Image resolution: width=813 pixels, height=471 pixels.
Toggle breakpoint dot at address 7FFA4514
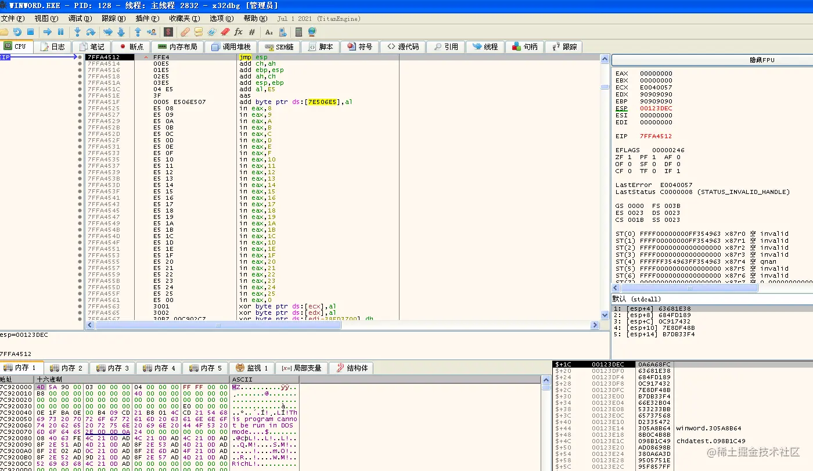pos(80,64)
